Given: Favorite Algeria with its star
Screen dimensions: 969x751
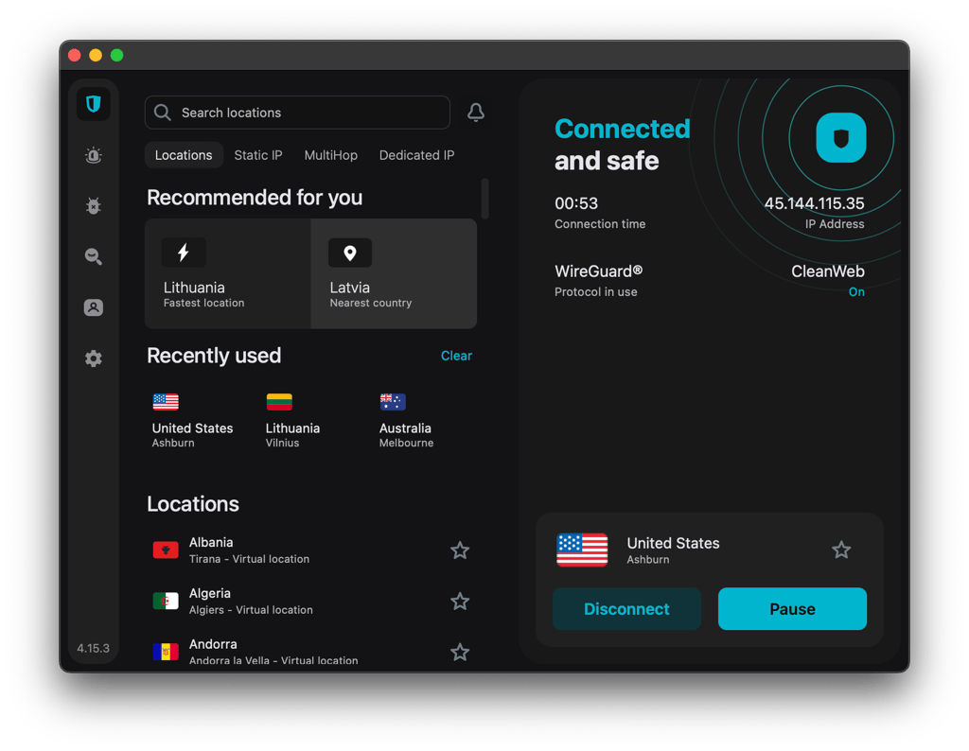Looking at the screenshot, I should tap(460, 601).
